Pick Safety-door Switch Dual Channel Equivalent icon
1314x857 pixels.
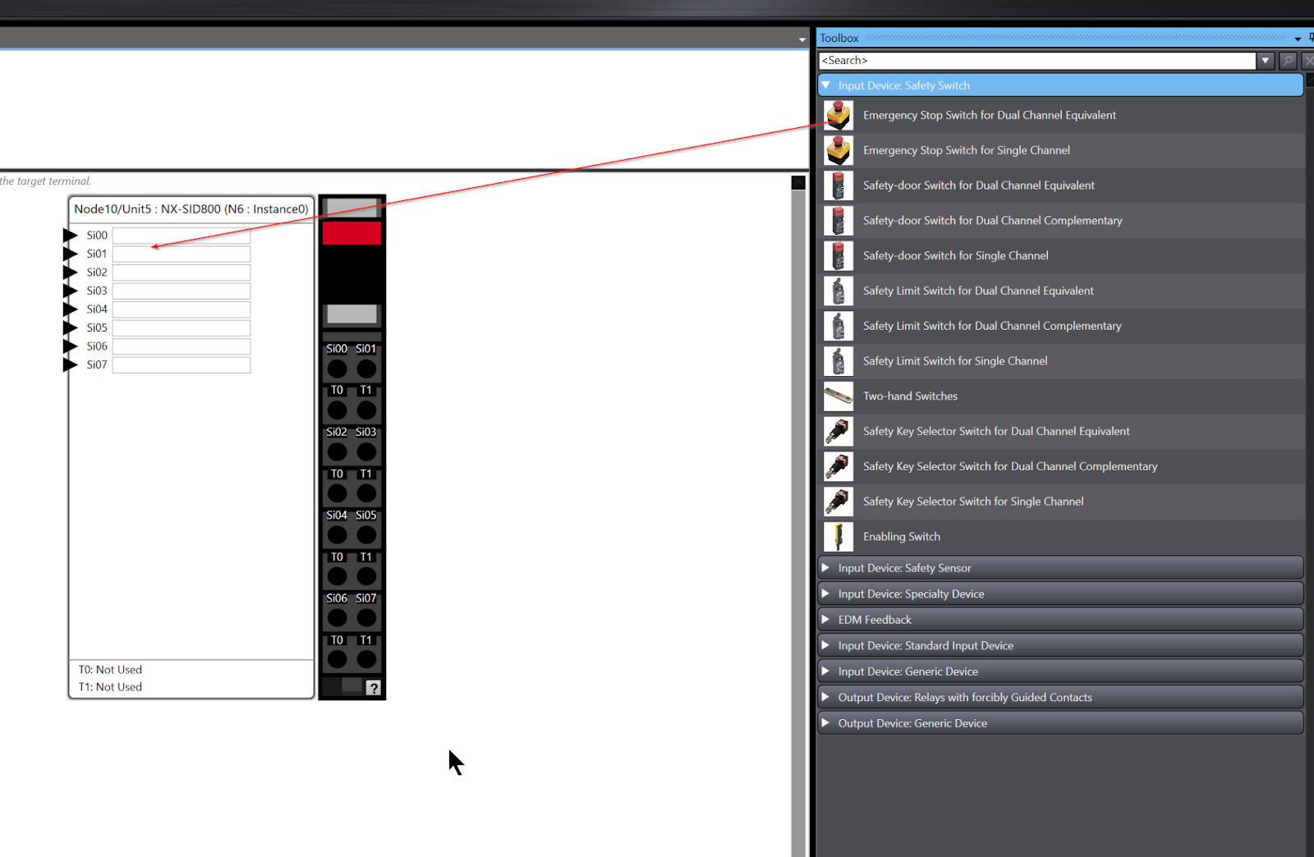(x=838, y=186)
